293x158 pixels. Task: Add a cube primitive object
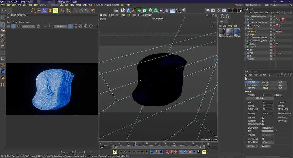point(128,10)
